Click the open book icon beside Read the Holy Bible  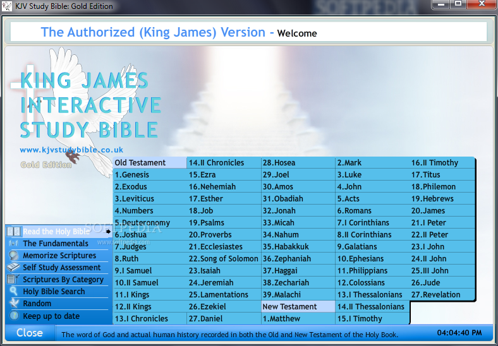(x=14, y=232)
